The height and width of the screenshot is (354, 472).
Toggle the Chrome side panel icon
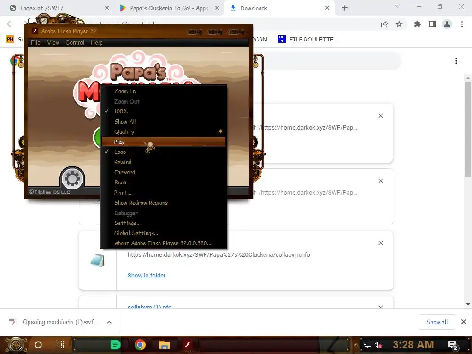pos(432,24)
